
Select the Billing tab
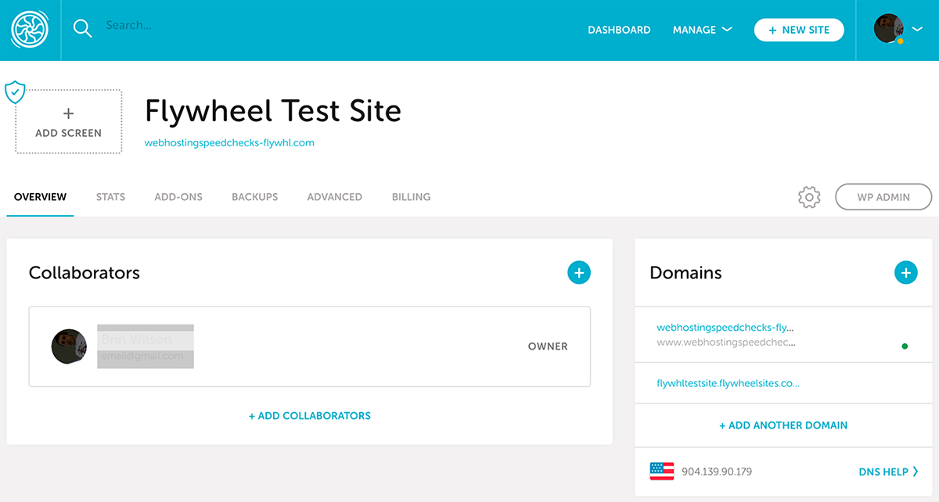411,196
